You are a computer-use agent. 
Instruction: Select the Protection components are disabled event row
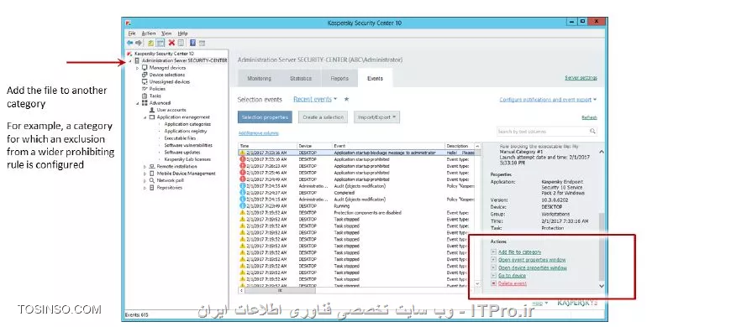(x=356, y=213)
